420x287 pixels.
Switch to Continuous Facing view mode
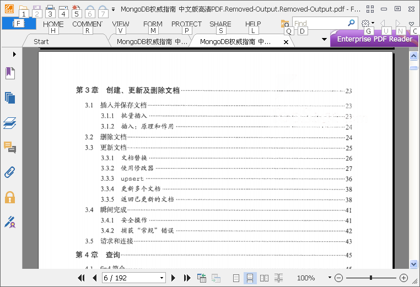tap(278, 278)
